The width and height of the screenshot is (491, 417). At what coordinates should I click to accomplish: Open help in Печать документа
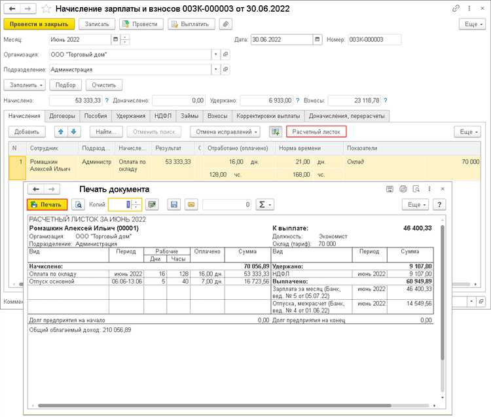pyautogui.click(x=439, y=205)
